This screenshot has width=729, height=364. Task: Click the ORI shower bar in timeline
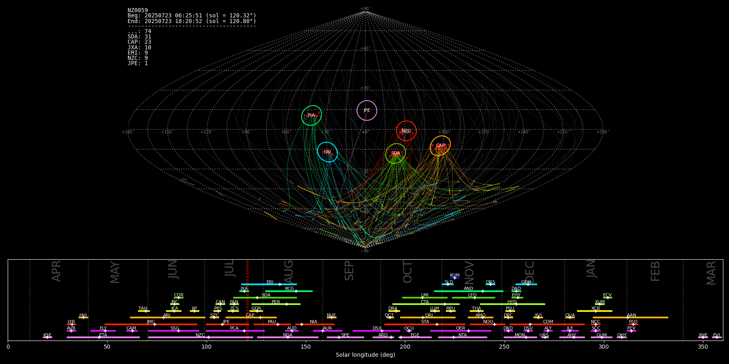point(428,317)
